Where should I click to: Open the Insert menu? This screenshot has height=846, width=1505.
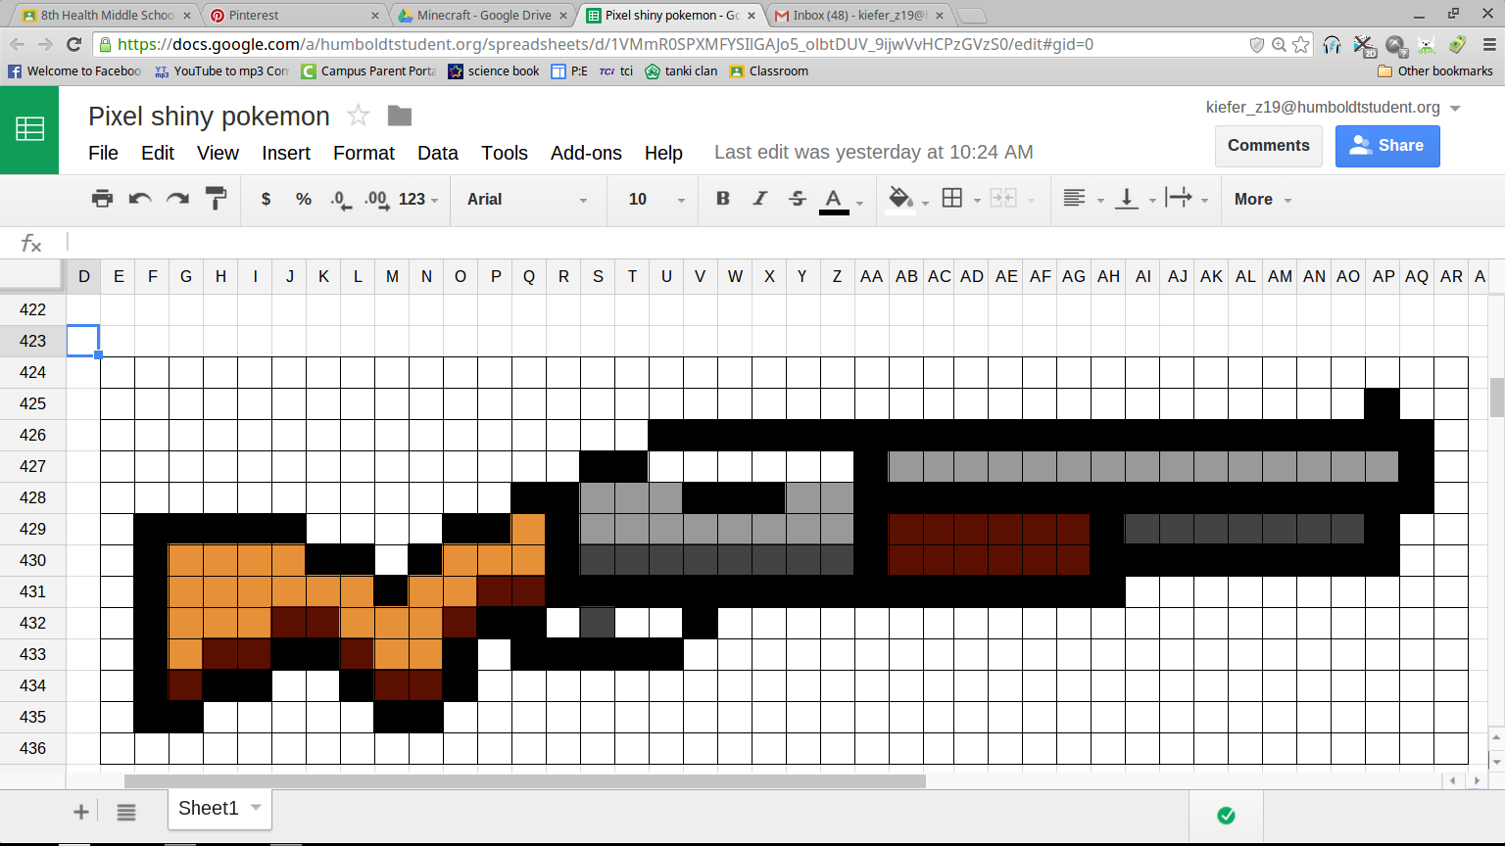285,153
